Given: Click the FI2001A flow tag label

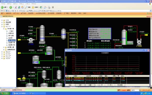Looking at the screenshot, I should click(x=73, y=30).
